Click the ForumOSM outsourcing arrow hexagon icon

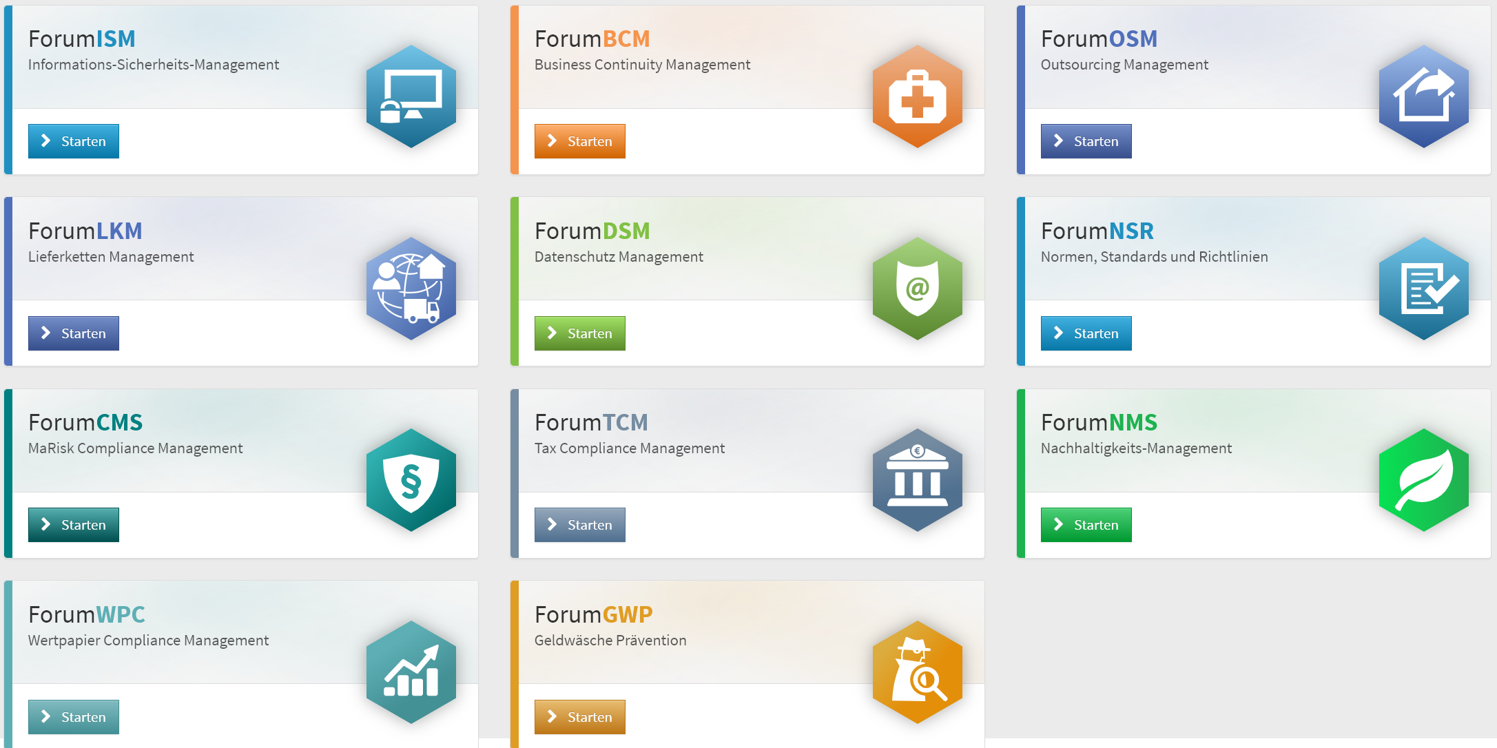(x=1423, y=96)
